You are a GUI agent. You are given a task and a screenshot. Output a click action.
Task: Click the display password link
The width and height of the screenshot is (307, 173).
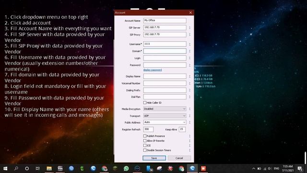pos(153,70)
